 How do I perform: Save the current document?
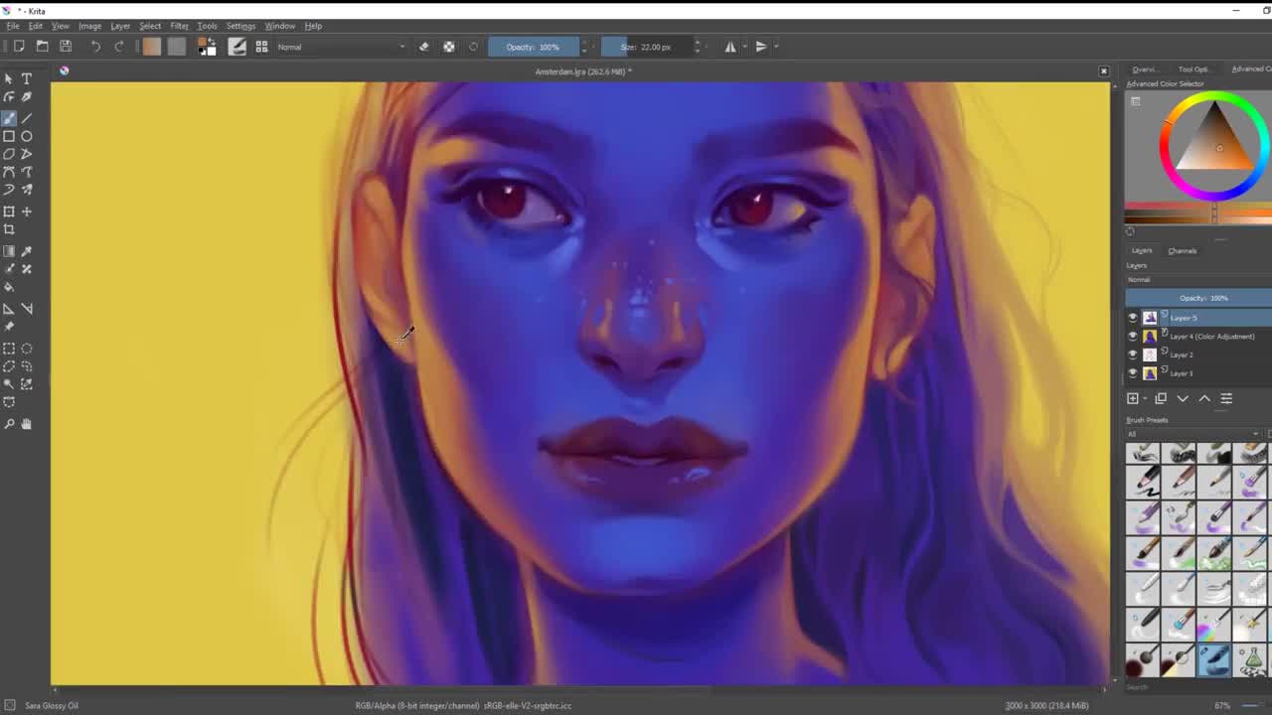(x=66, y=47)
